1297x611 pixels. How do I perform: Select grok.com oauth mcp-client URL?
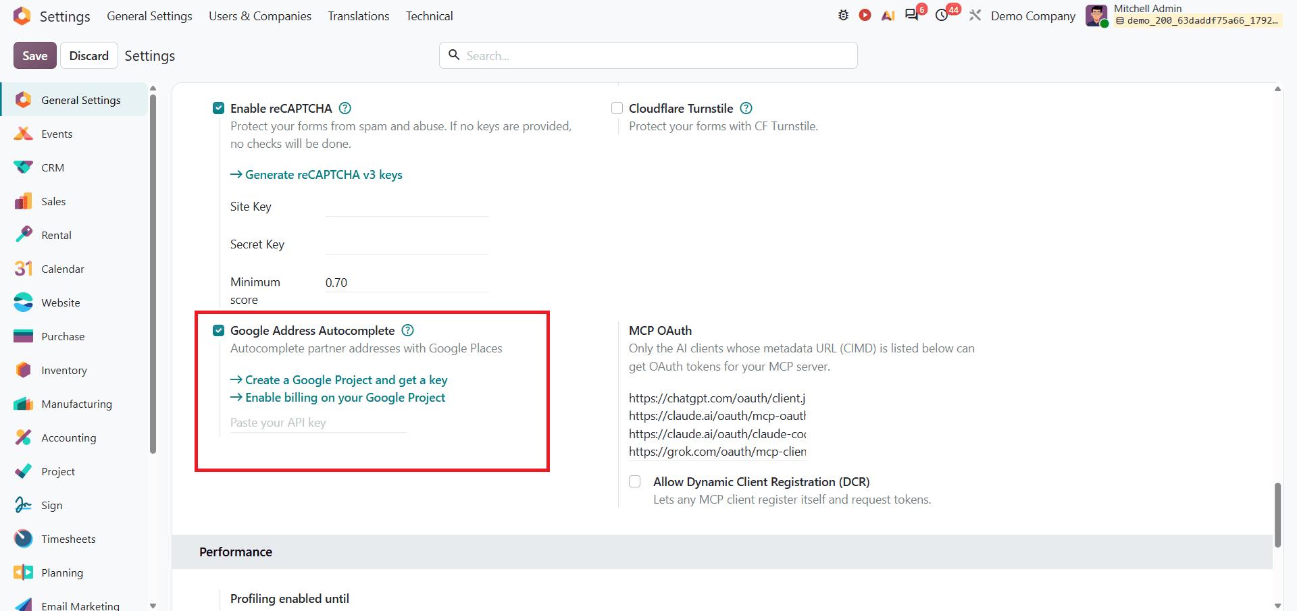(717, 452)
